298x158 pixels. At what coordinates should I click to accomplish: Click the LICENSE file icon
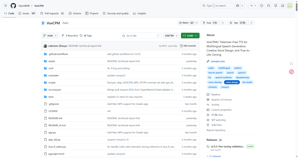pos(45,111)
